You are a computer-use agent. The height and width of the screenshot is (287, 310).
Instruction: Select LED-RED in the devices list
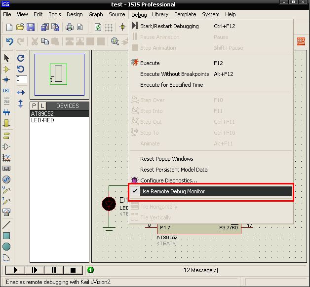[59, 120]
